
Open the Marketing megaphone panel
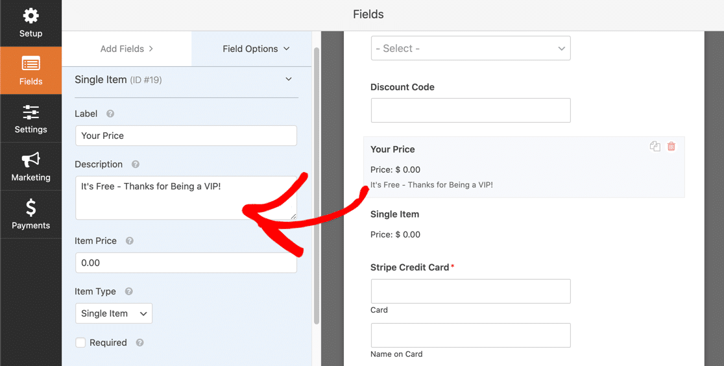pyautogui.click(x=30, y=167)
